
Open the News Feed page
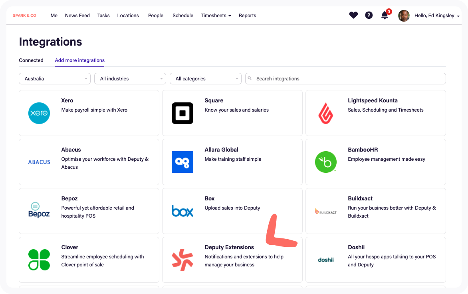click(77, 16)
